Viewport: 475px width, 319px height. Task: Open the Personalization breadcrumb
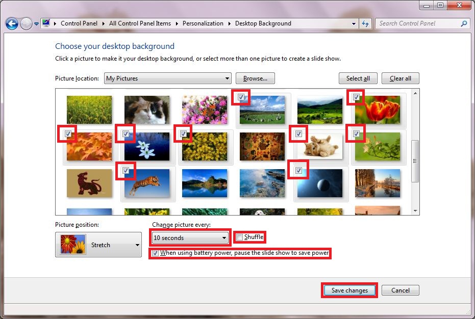point(203,23)
